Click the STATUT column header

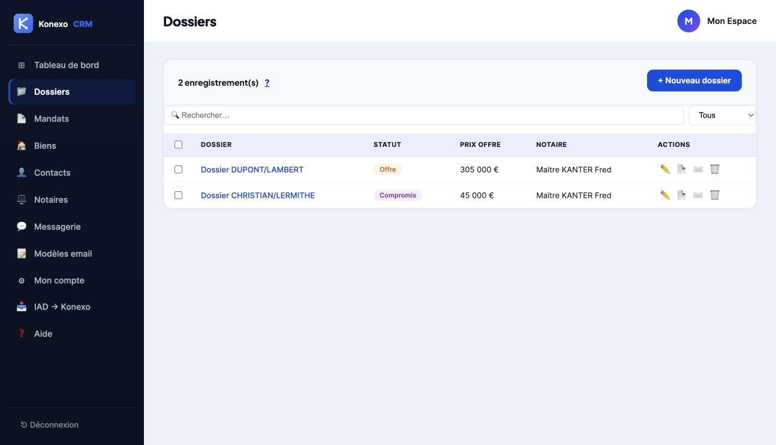387,145
